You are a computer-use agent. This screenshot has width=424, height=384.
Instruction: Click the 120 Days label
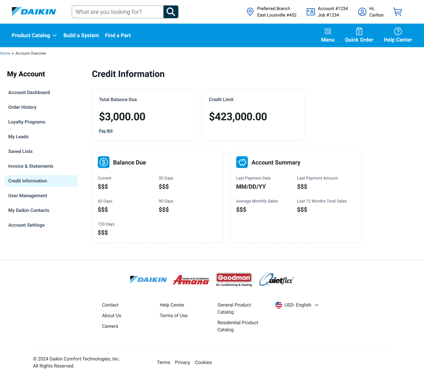tap(106, 224)
